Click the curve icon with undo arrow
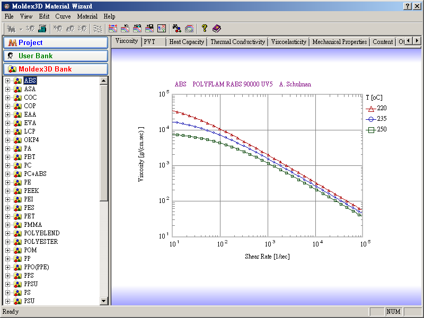Image resolution: width=424 pixels, height=318 pixels. [x=125, y=29]
